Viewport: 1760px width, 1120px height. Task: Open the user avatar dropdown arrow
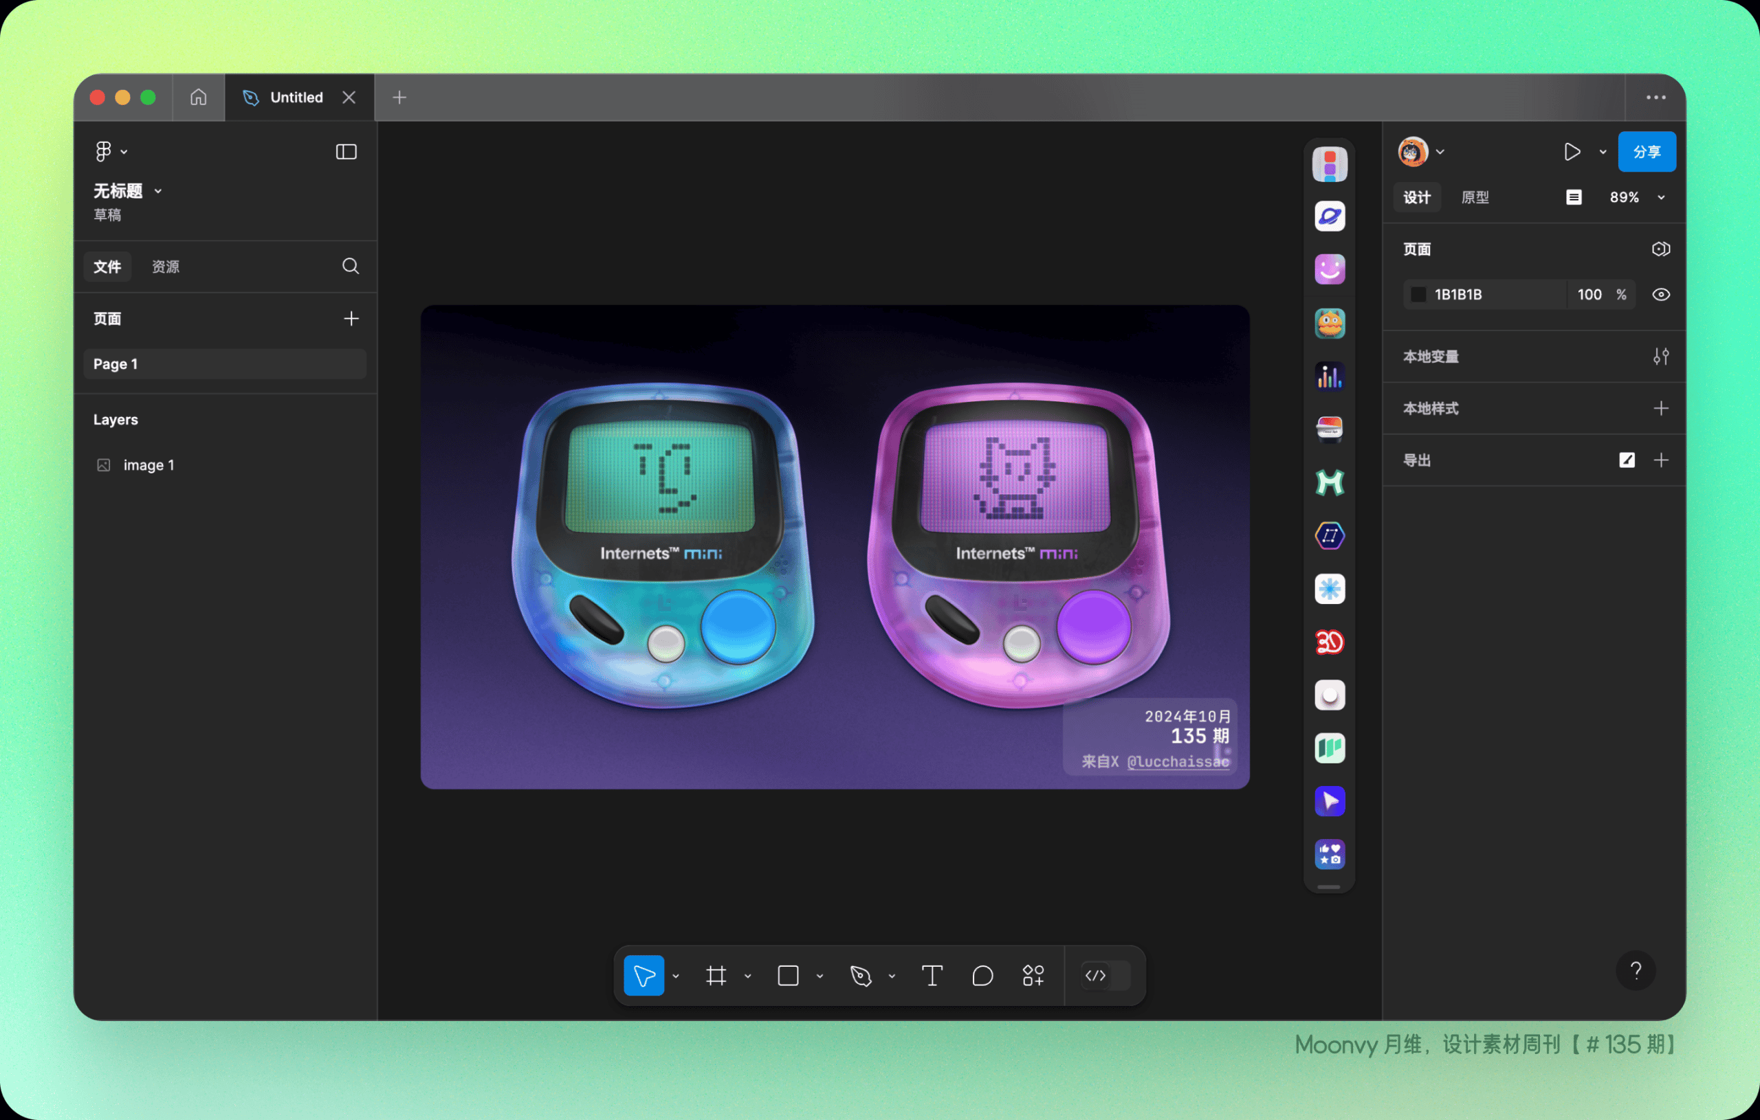point(1440,152)
